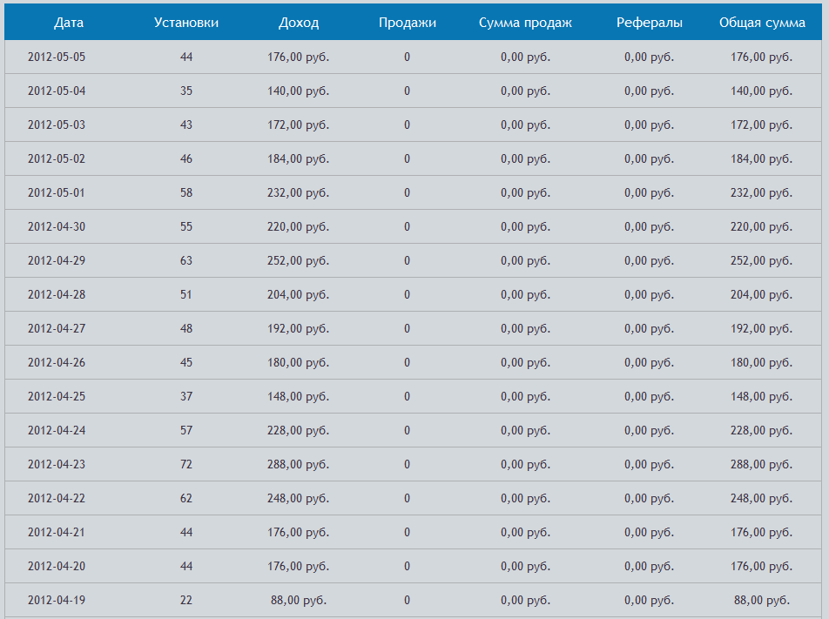
Task: Select the Сумма продаж column header
Action: click(x=526, y=23)
